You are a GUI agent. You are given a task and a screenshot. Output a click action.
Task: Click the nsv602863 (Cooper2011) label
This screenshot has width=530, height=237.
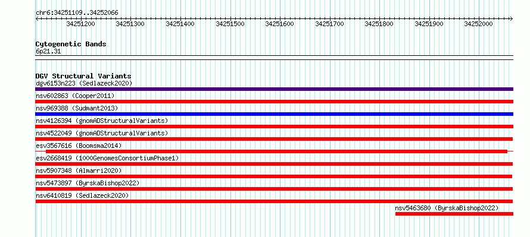(x=75, y=96)
